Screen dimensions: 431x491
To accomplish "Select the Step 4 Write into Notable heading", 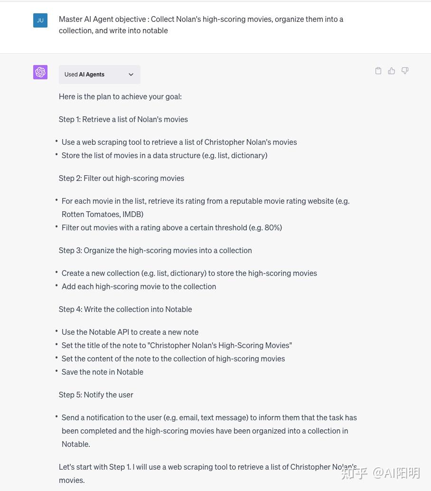I will [125, 309].
